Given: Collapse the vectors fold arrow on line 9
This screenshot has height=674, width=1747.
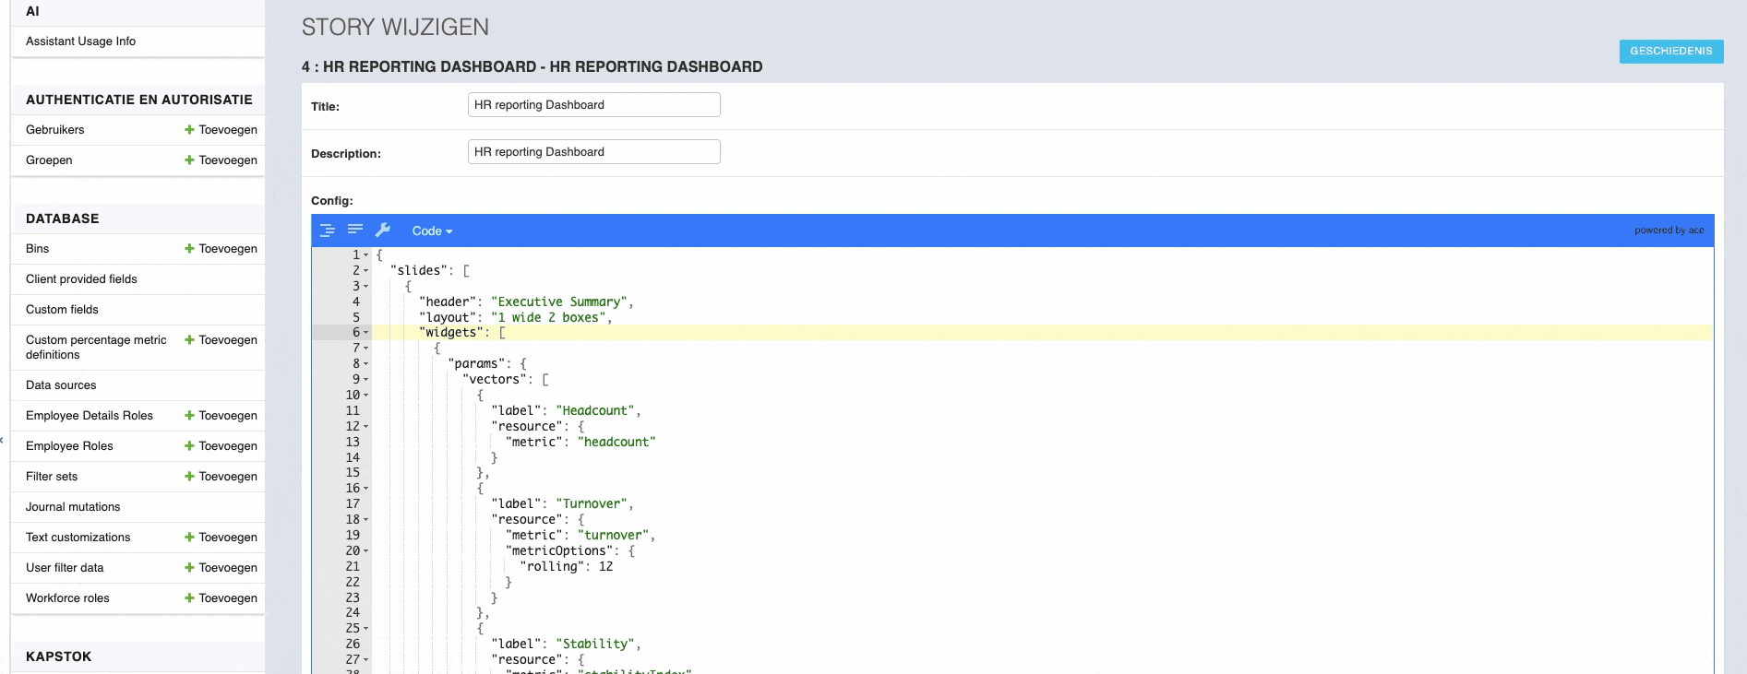Looking at the screenshot, I should (366, 380).
